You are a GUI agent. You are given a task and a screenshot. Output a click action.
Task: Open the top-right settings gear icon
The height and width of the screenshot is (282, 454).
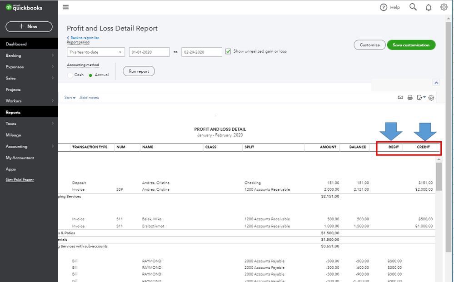[x=444, y=7]
